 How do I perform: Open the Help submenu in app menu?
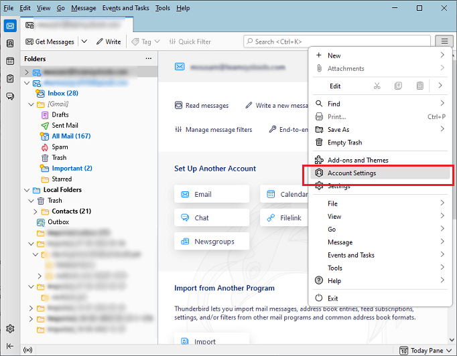click(x=381, y=280)
